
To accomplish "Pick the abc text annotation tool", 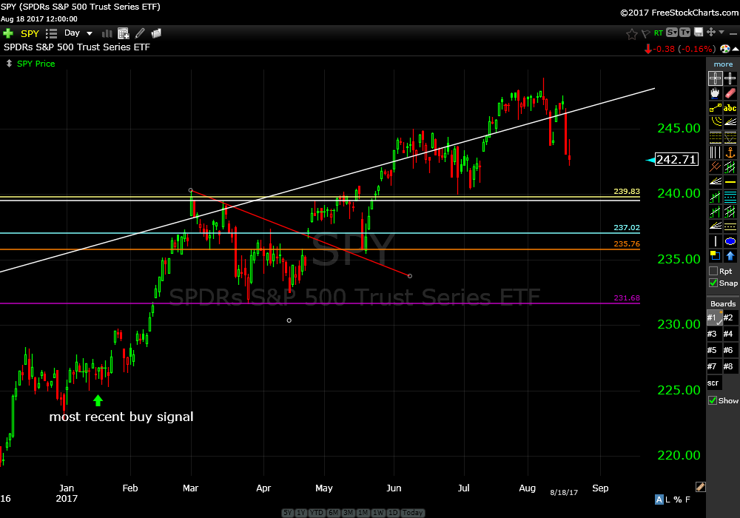I will point(730,107).
